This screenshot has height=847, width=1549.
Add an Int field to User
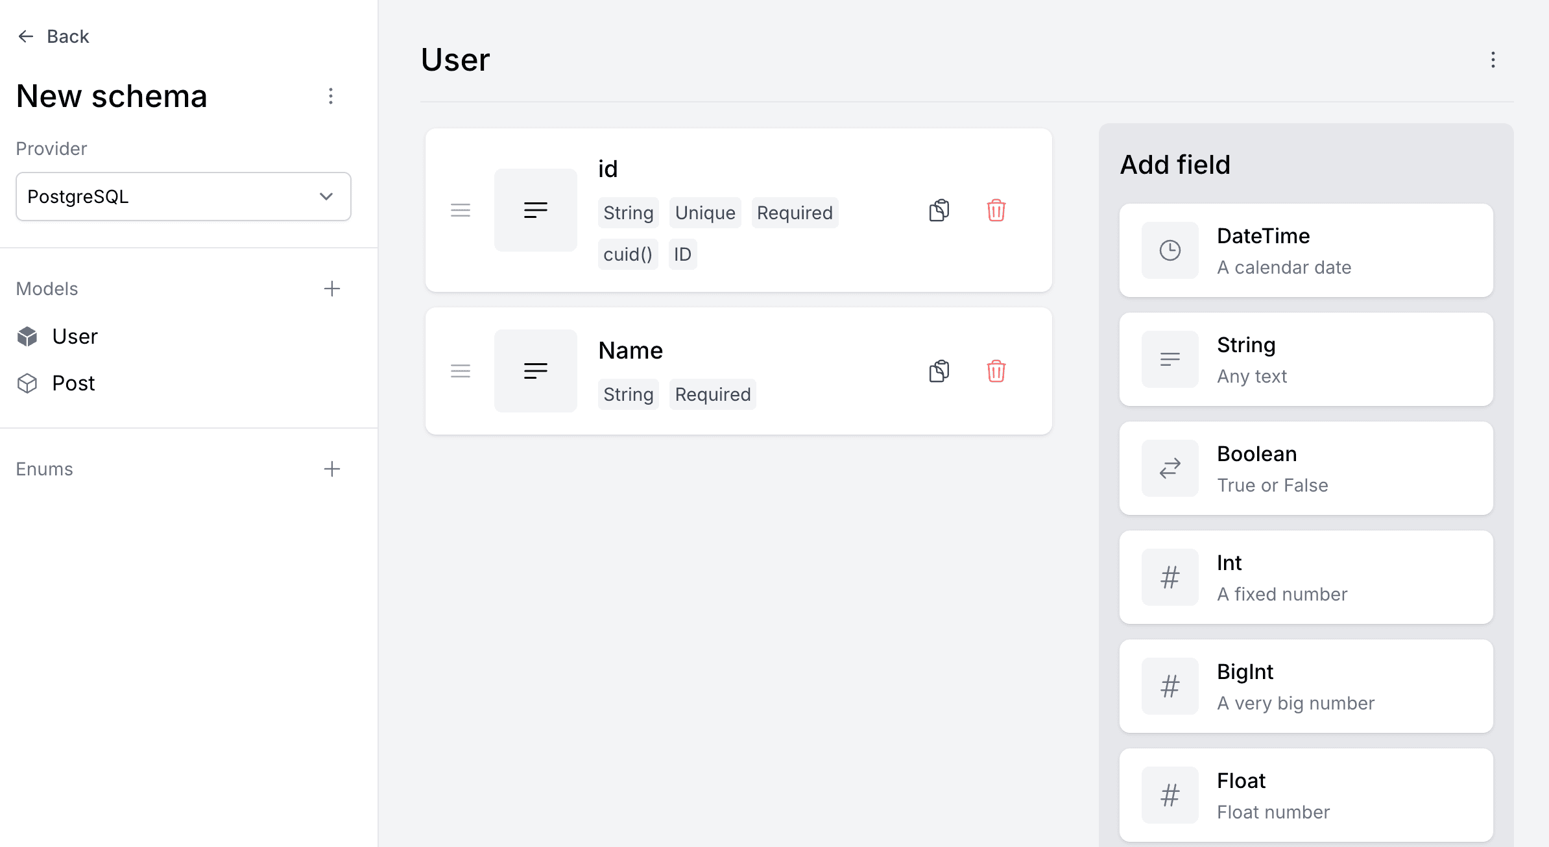(x=1306, y=577)
